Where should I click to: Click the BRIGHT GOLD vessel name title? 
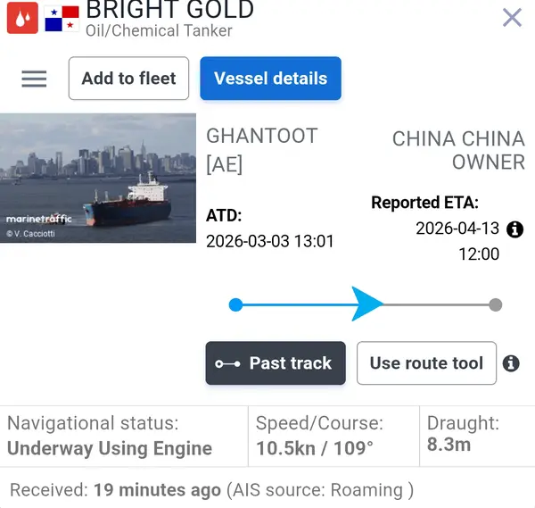pos(169,11)
